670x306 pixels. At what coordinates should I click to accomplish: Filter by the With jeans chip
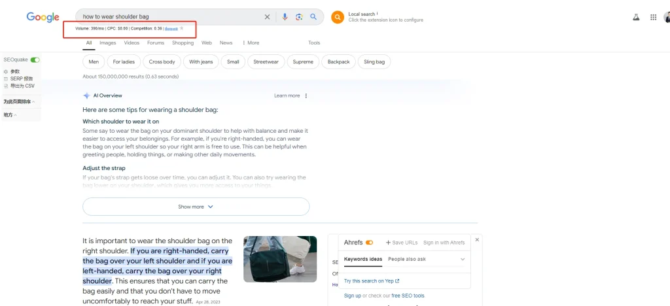201,62
